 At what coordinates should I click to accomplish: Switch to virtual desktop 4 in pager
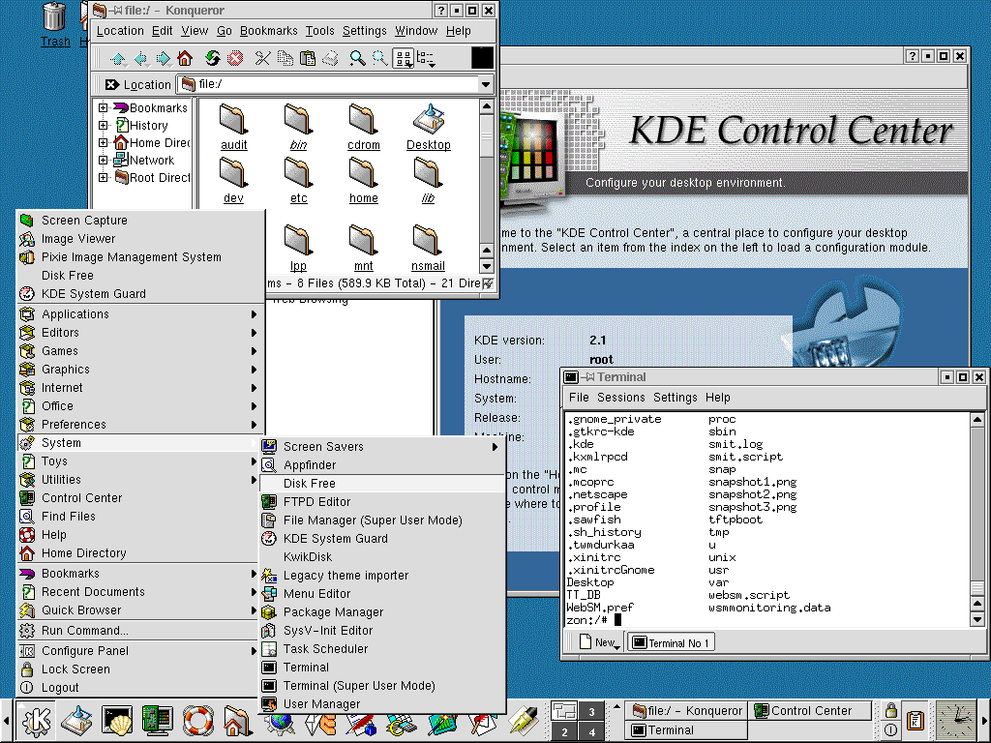(591, 732)
